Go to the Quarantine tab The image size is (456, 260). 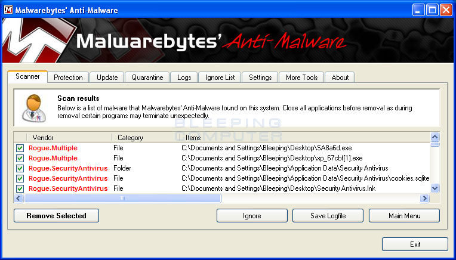[147, 78]
